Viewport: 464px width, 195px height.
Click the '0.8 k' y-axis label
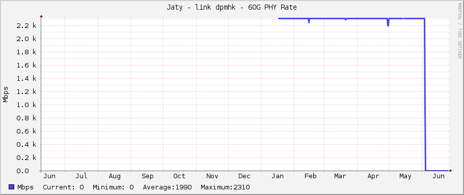[x=26, y=118]
